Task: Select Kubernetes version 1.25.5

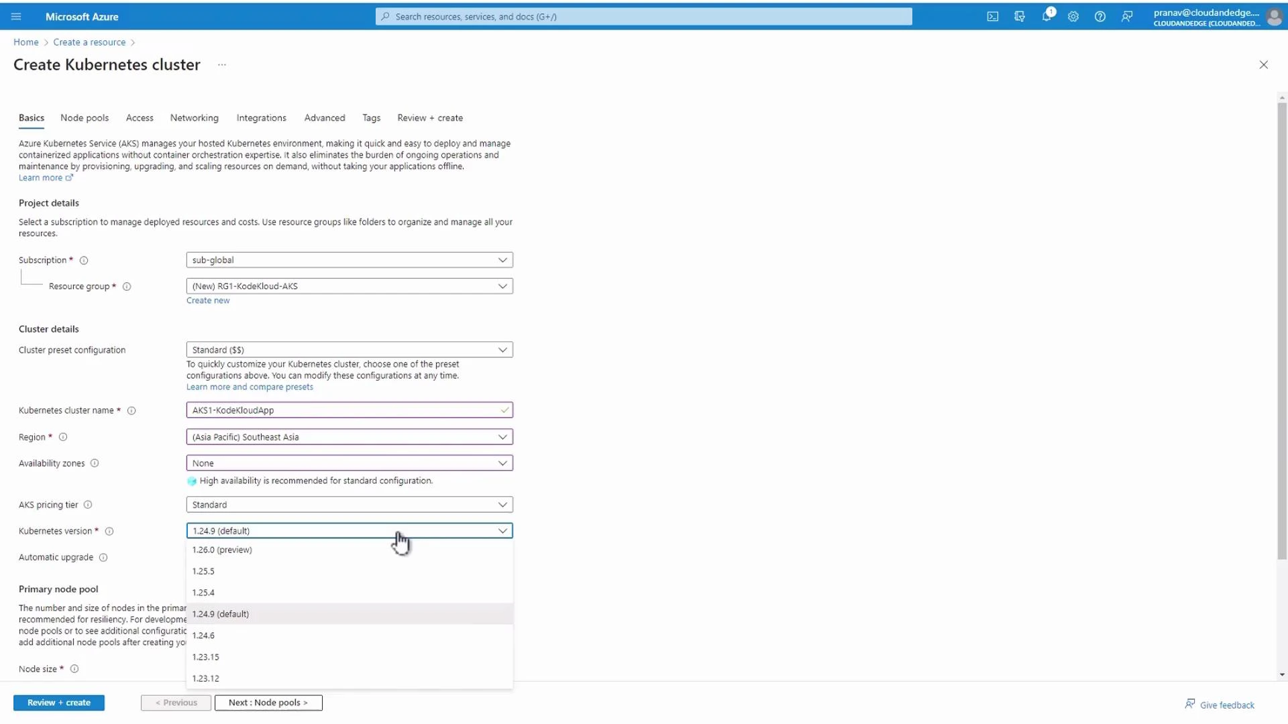Action: [203, 571]
